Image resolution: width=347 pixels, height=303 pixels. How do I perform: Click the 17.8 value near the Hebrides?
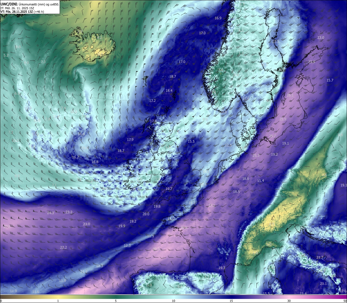[153, 121]
